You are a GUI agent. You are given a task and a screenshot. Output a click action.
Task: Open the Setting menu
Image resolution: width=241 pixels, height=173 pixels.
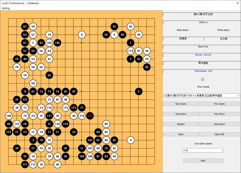[x=6, y=8]
